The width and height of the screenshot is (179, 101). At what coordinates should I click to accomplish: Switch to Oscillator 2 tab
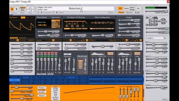tap(27, 17)
